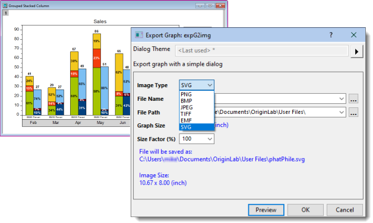Image resolution: width=373 pixels, height=223 pixels.
Task: Pick EMF from the image type list
Action: (x=197, y=120)
